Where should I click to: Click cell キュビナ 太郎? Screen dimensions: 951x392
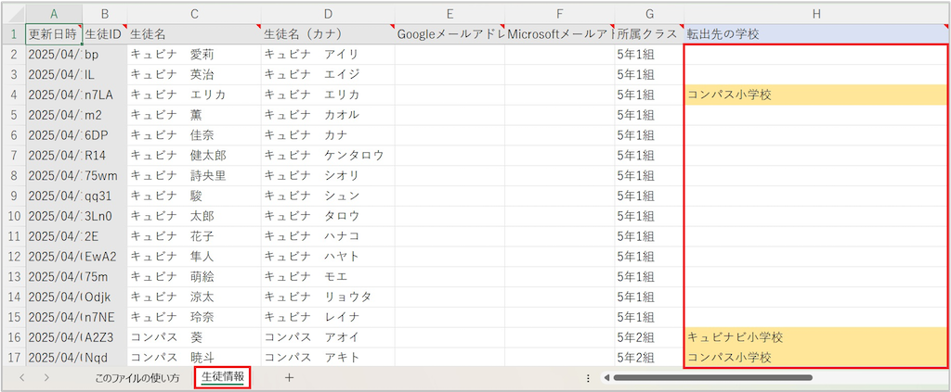coord(194,216)
